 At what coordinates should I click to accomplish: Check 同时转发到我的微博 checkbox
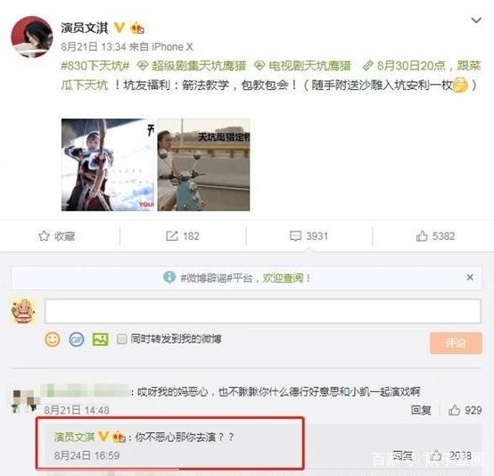(121, 339)
